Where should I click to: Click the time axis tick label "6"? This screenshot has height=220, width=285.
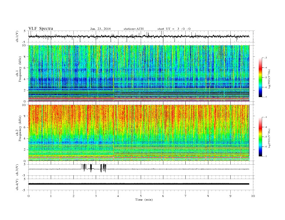(163, 196)
